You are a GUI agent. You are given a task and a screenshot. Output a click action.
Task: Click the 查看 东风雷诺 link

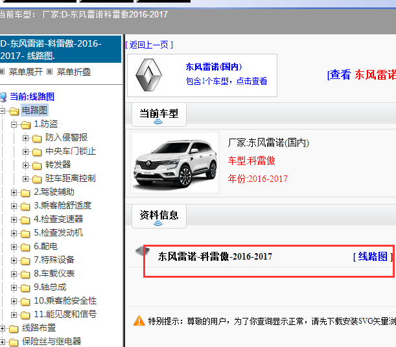[x=362, y=75]
